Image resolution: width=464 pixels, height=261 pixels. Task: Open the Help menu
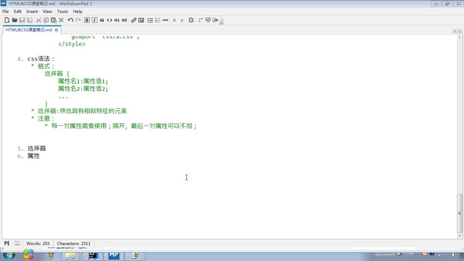[x=77, y=11]
